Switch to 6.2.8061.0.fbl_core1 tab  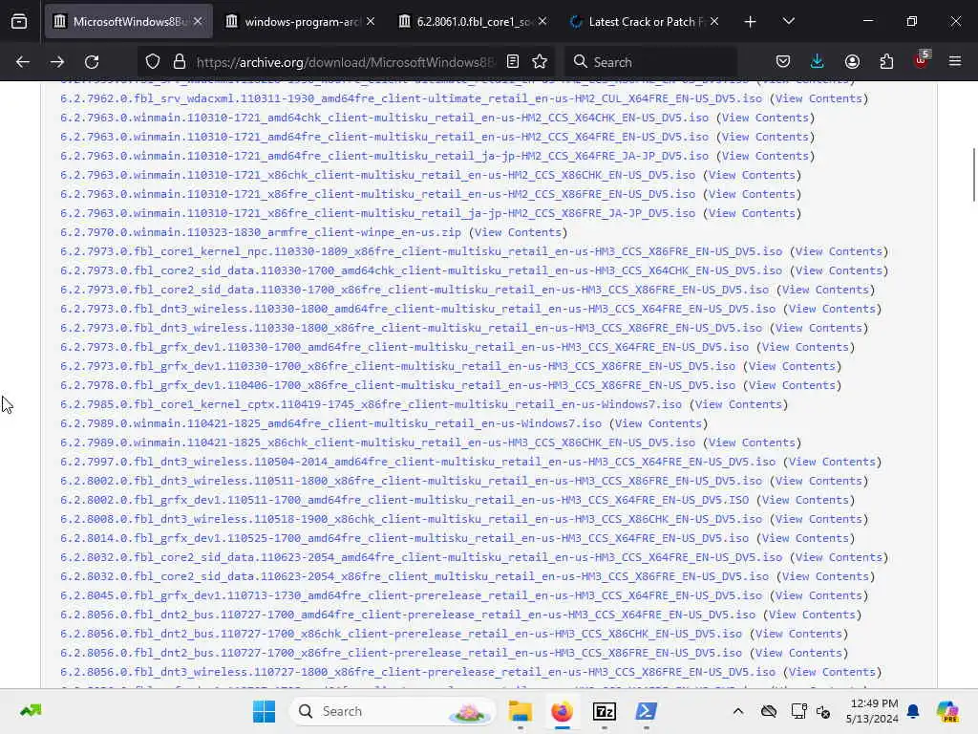point(473,22)
